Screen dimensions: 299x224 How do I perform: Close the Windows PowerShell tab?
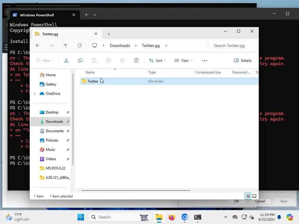coord(74,15)
